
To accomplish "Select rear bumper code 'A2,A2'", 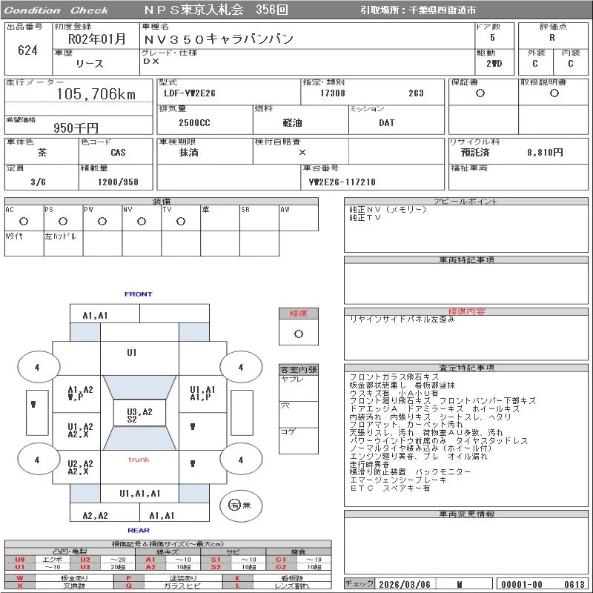I will 96,515.
